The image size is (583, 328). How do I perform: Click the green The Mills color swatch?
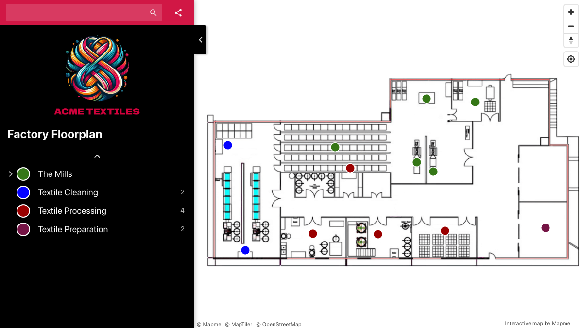pos(23,174)
